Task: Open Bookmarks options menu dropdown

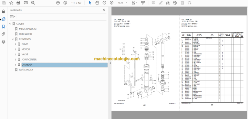Action: [13, 16]
